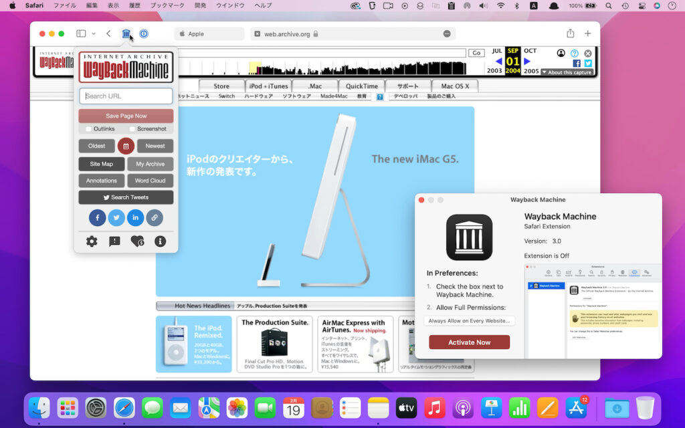Select the Apple tab in Safari
Image resolution: width=685 pixels, height=428 pixels.
(209, 33)
